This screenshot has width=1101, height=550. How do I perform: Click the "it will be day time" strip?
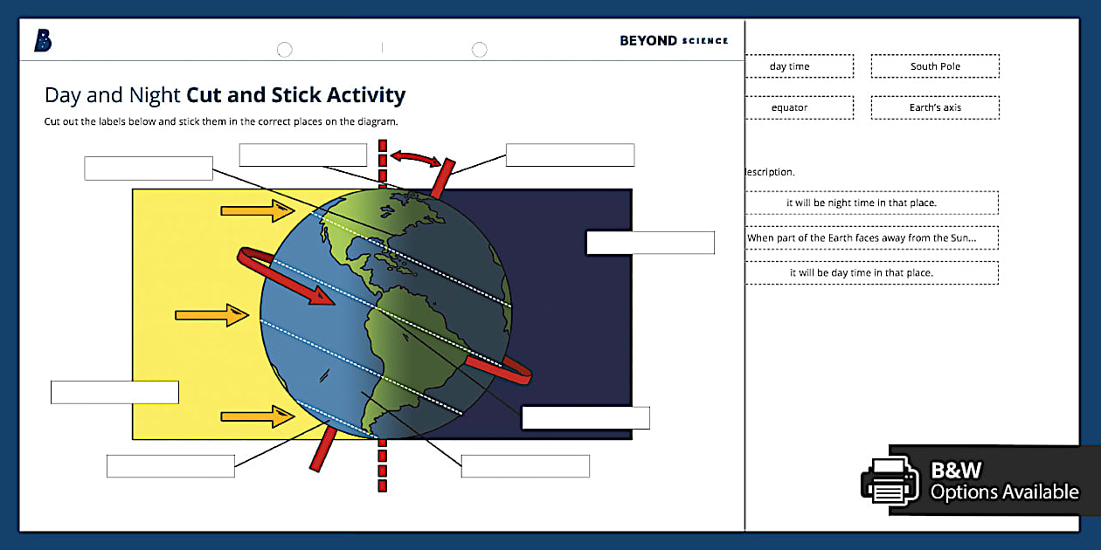coord(871,272)
